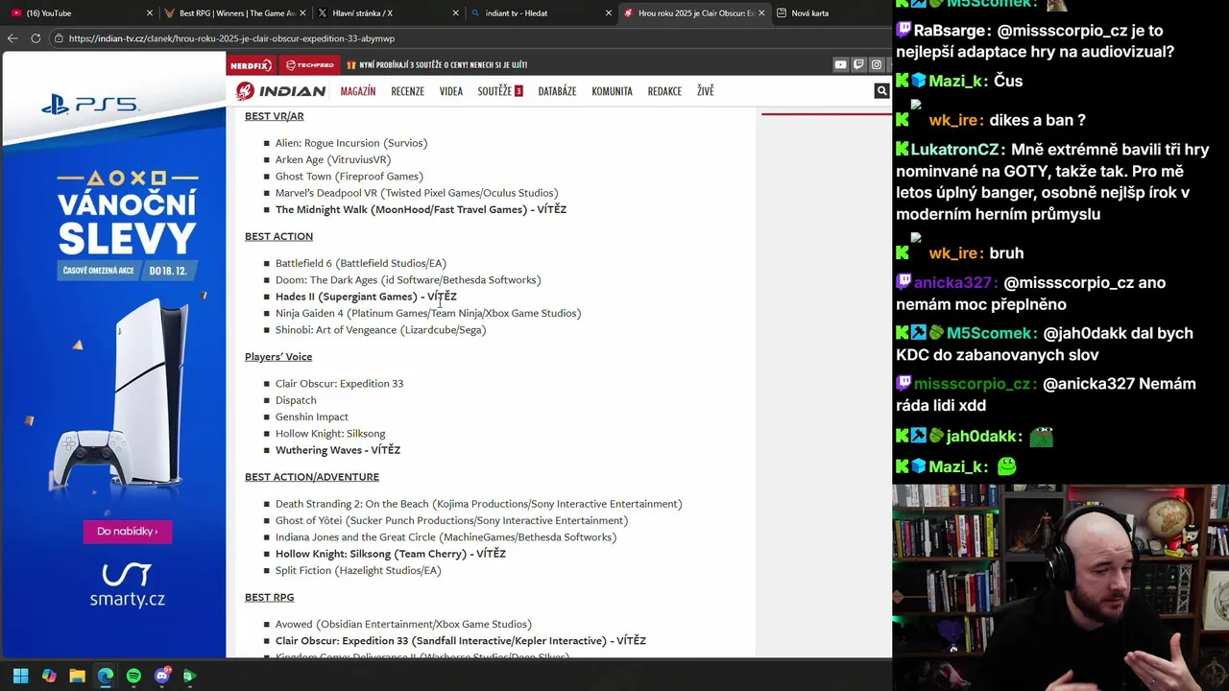Image resolution: width=1229 pixels, height=691 pixels.
Task: Open Indian's Twitch icon in header
Action: click(x=858, y=65)
